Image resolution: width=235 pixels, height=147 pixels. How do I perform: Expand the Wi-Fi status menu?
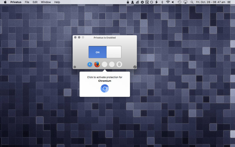168,2
